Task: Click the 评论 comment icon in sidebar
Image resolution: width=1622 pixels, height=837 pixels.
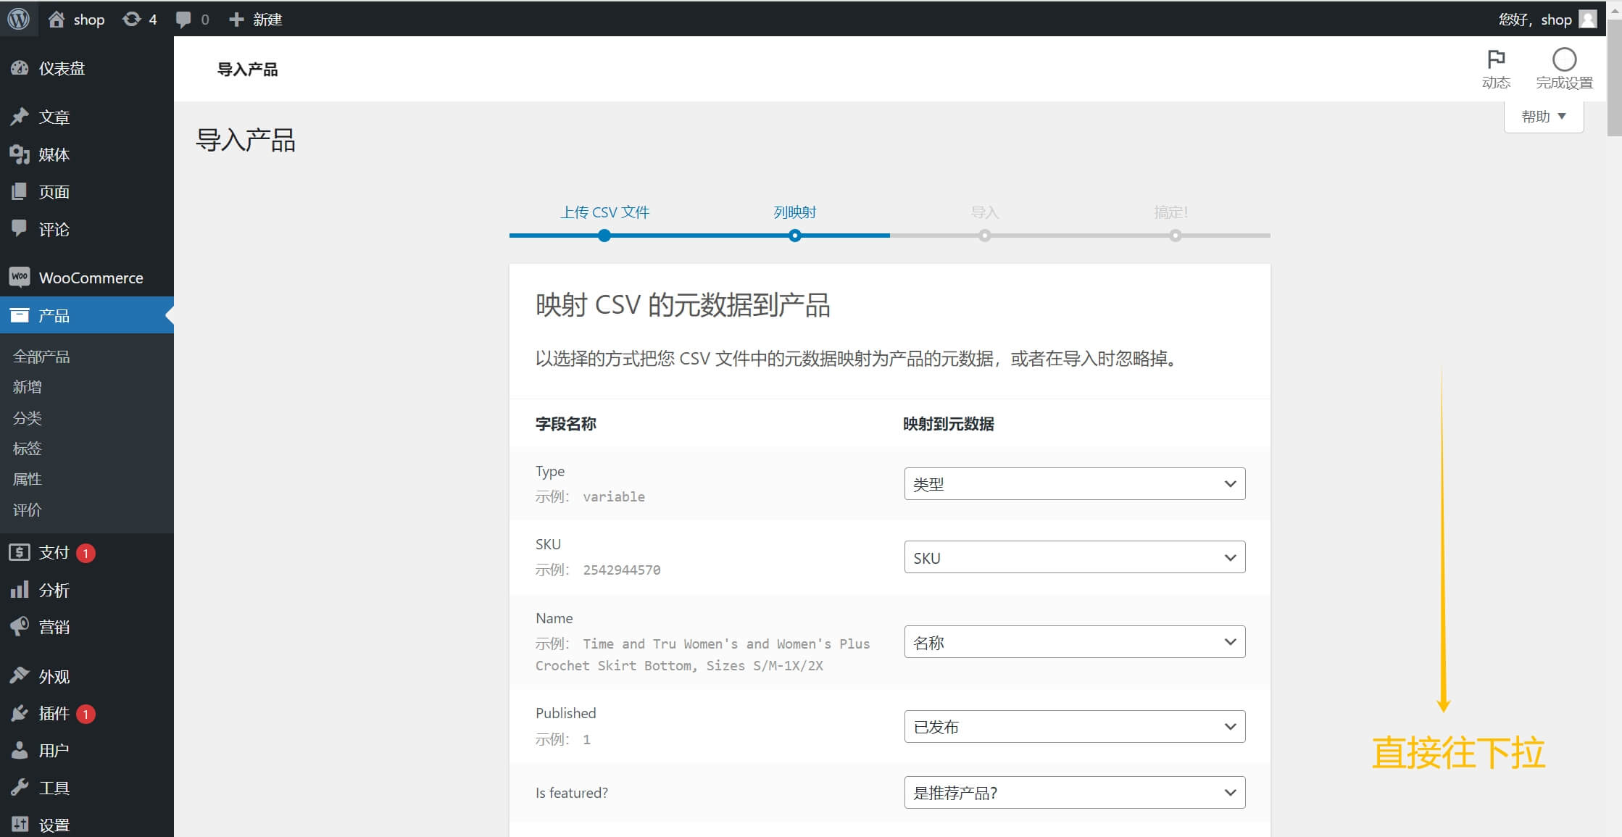Action: [20, 228]
